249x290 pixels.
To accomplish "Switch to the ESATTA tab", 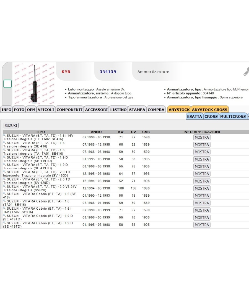I will coord(194,116).
